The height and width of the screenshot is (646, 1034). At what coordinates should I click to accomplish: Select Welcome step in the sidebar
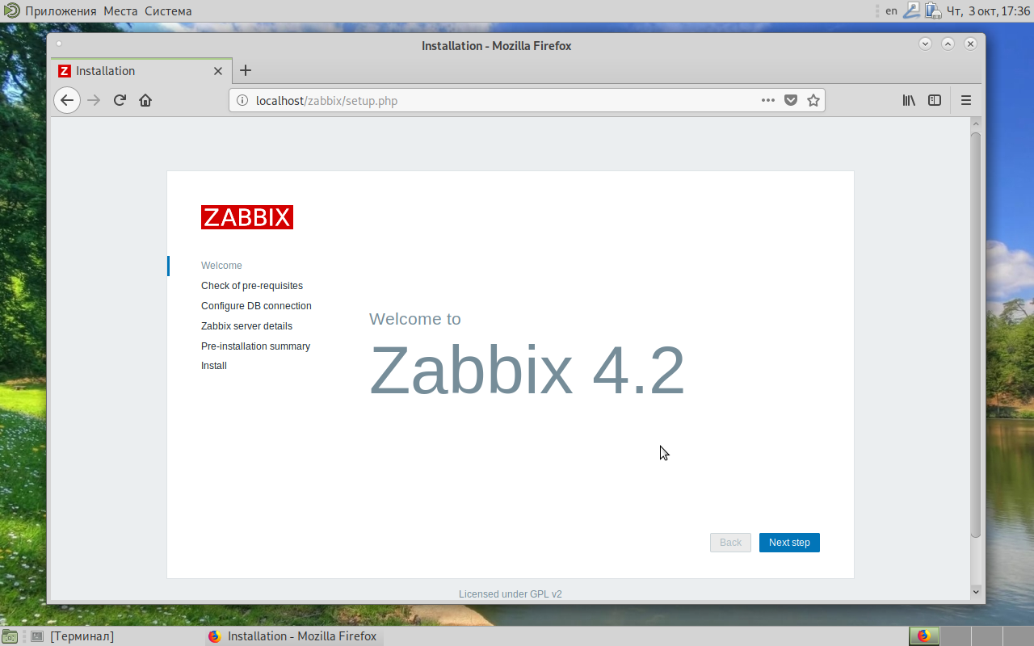tap(221, 266)
